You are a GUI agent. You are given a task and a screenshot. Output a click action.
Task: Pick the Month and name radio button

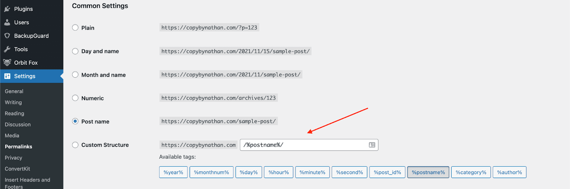(75, 75)
